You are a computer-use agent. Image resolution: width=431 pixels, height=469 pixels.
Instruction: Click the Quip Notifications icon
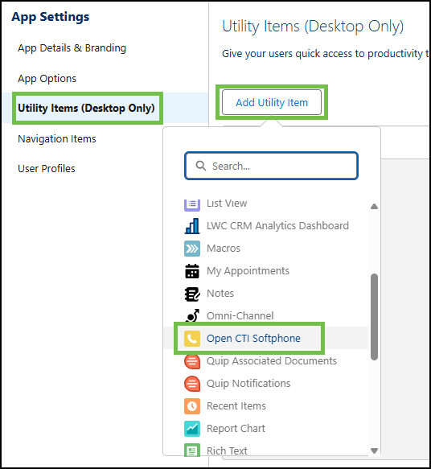coord(192,384)
